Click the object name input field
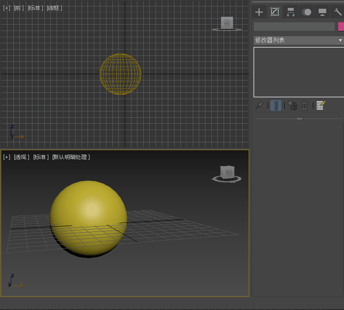Image resolution: width=344 pixels, height=310 pixels. click(294, 27)
